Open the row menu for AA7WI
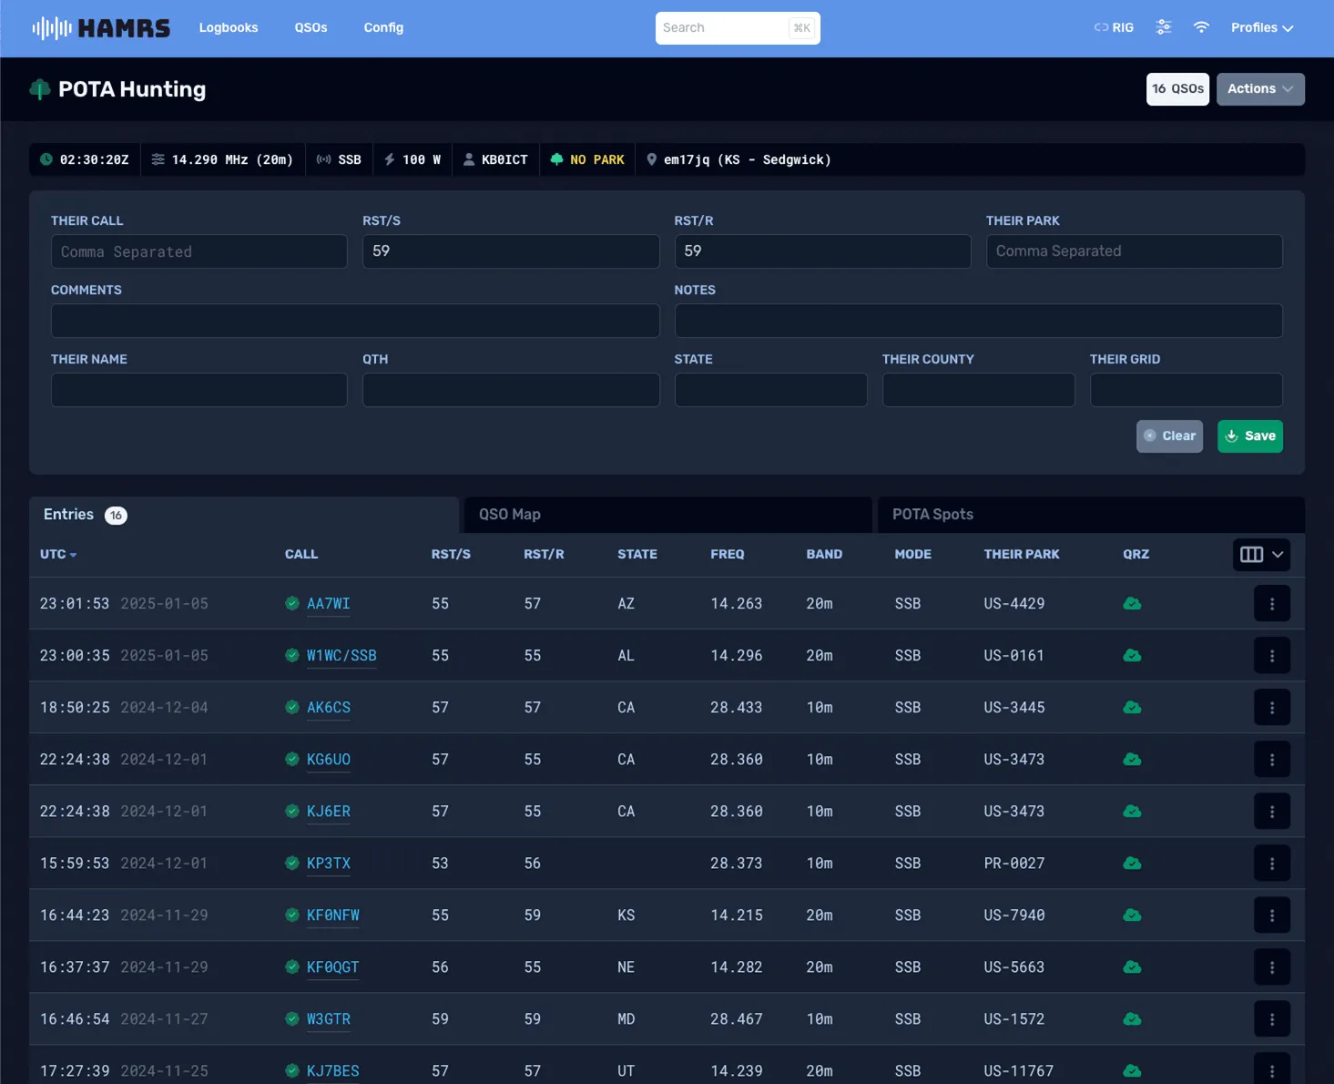This screenshot has height=1084, width=1334. coord(1272,603)
